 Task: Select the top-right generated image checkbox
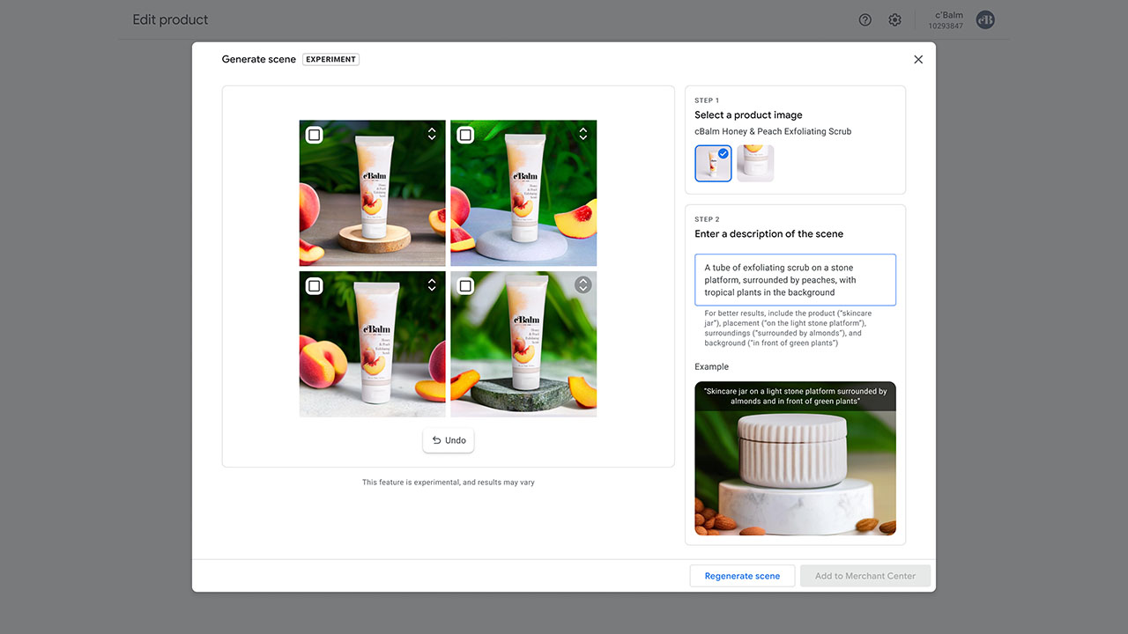tap(465, 135)
